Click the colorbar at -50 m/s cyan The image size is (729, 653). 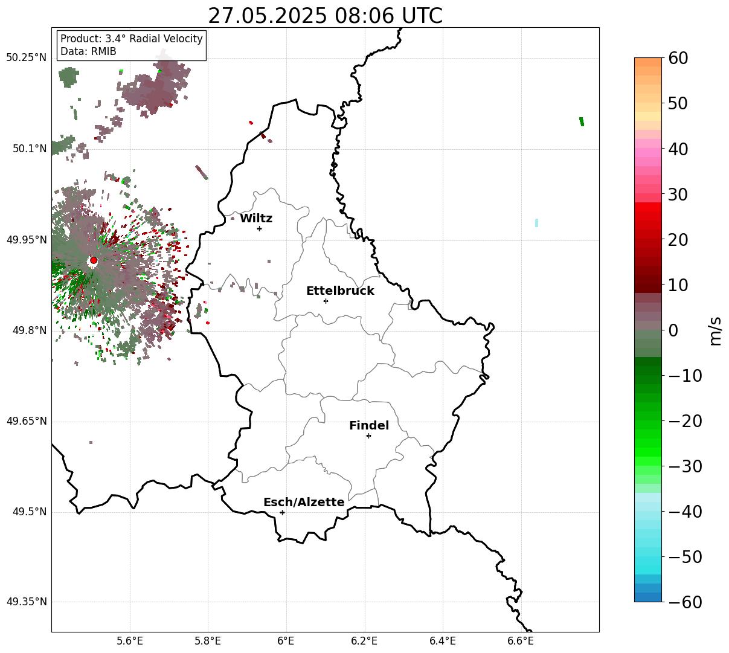point(648,557)
